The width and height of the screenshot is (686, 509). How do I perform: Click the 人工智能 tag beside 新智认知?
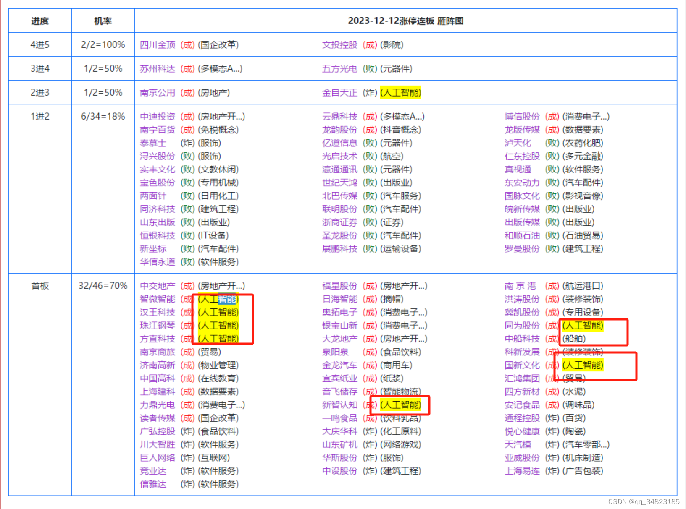pyautogui.click(x=400, y=405)
